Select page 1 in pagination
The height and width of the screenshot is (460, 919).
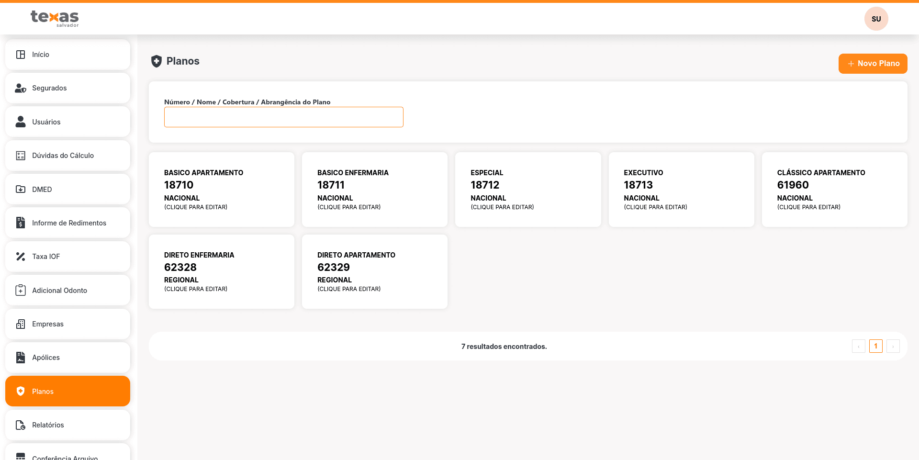coord(875,346)
